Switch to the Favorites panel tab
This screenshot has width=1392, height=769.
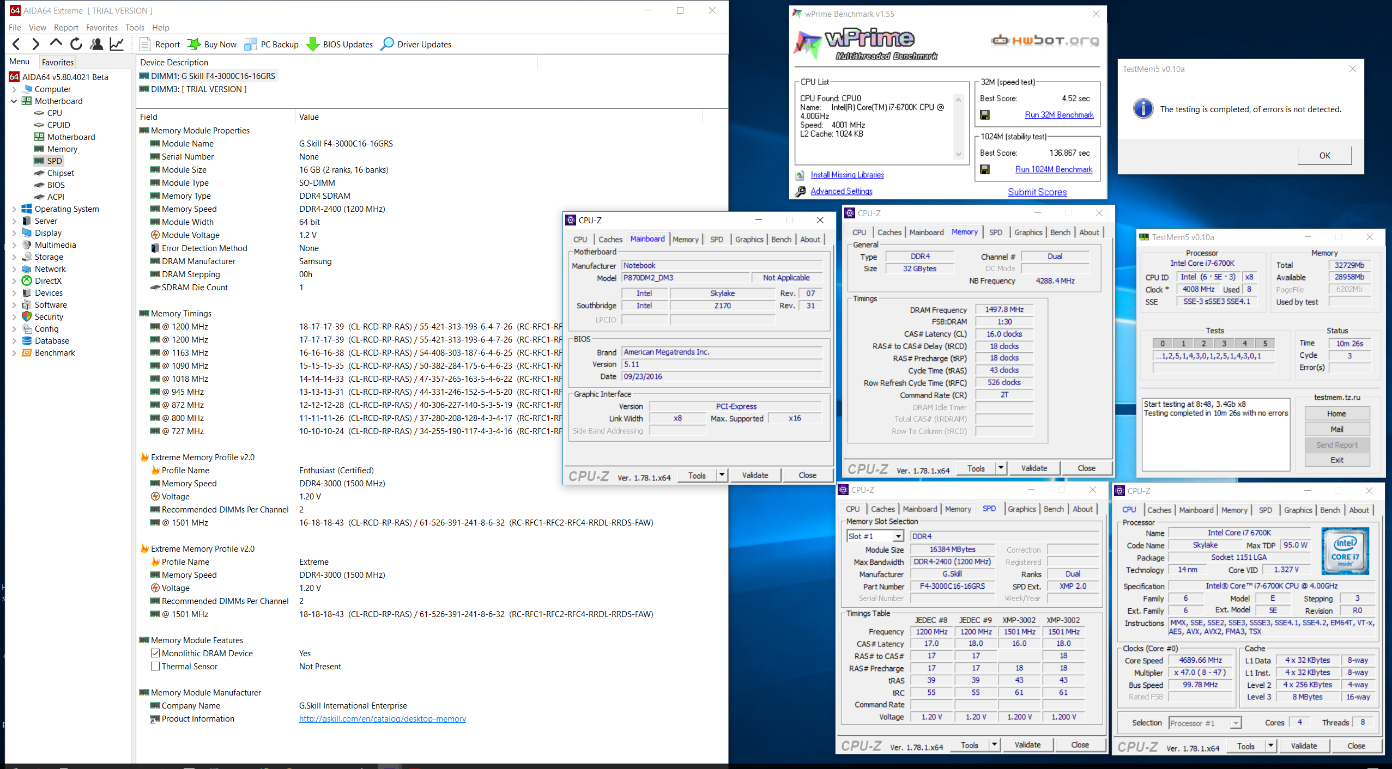[x=57, y=62]
